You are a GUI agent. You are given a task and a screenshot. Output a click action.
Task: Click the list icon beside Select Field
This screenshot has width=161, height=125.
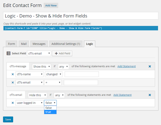(x=8, y=53)
